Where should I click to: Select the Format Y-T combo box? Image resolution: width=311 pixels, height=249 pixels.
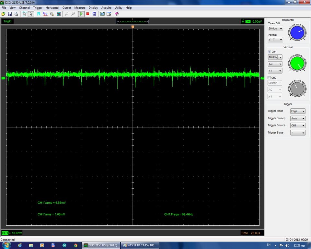click(x=275, y=40)
